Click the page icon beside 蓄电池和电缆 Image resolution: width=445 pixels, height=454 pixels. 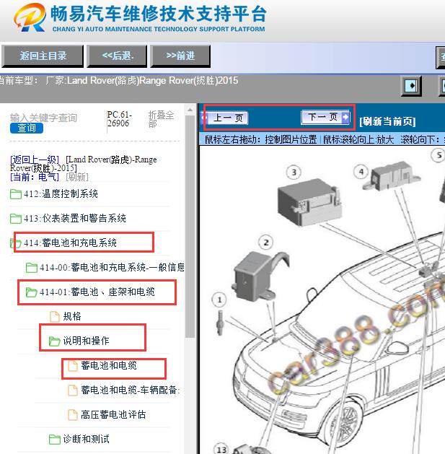point(73,366)
